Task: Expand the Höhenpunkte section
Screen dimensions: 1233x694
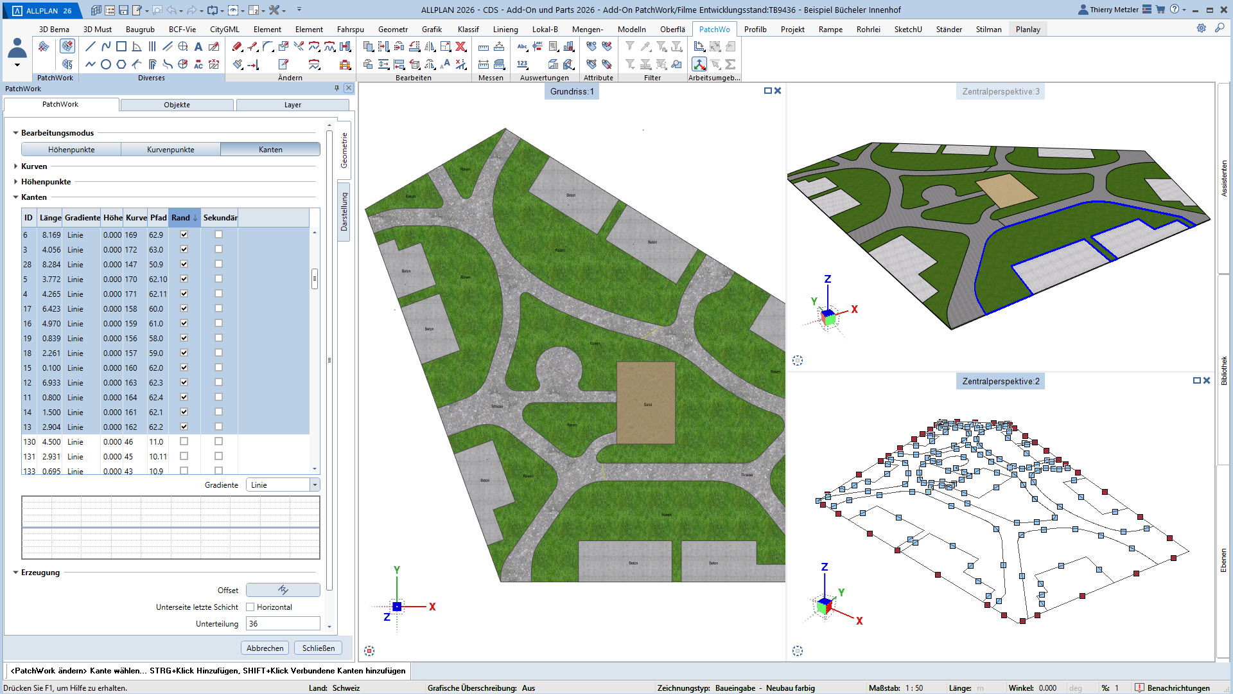Action: (x=16, y=182)
